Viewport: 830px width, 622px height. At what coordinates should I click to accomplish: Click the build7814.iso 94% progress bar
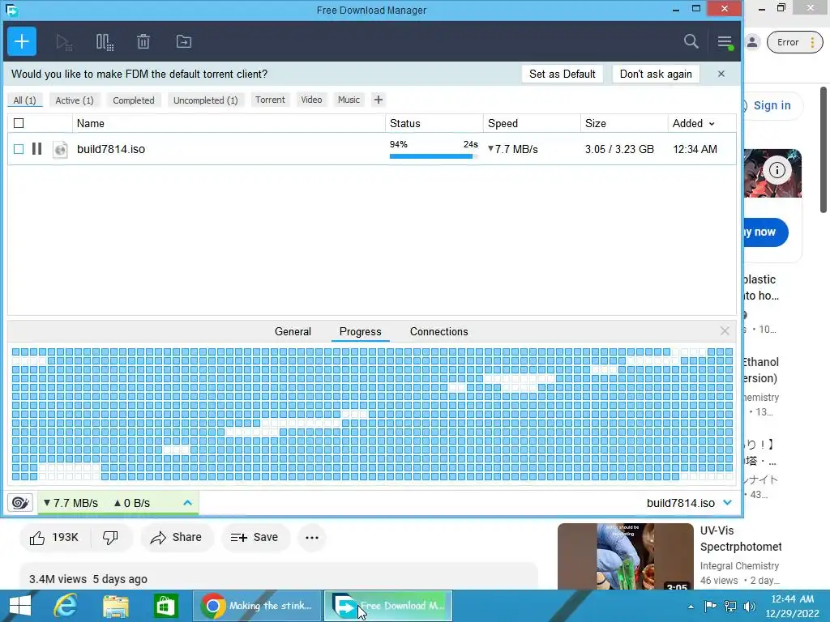point(434,156)
